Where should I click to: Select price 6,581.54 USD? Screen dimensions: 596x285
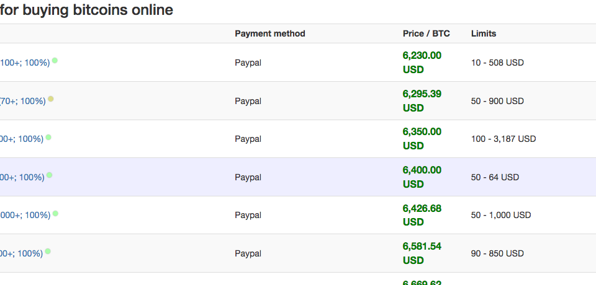tap(422, 253)
